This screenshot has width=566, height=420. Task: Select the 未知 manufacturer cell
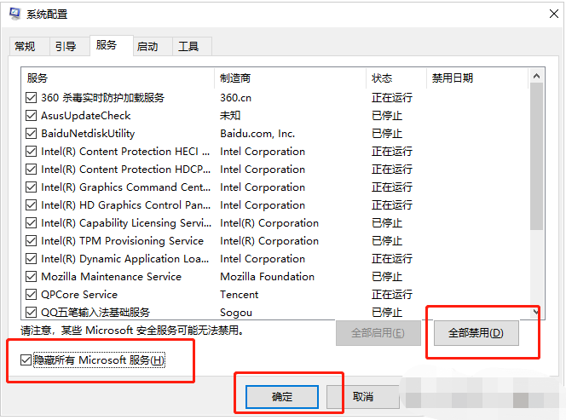(x=230, y=116)
